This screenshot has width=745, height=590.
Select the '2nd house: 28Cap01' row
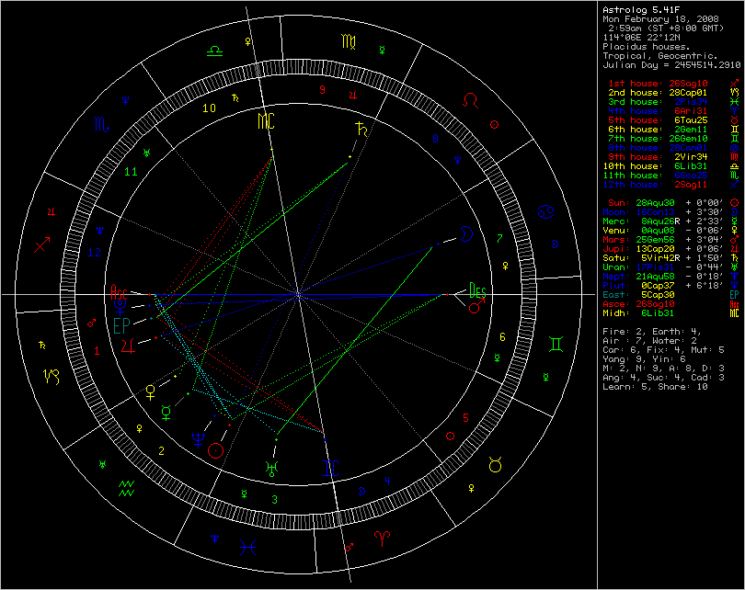pyautogui.click(x=658, y=93)
